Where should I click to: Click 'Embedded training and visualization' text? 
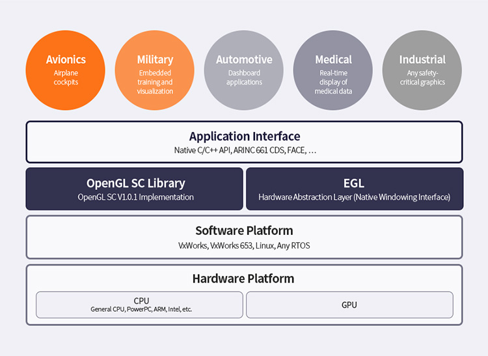coord(155,82)
